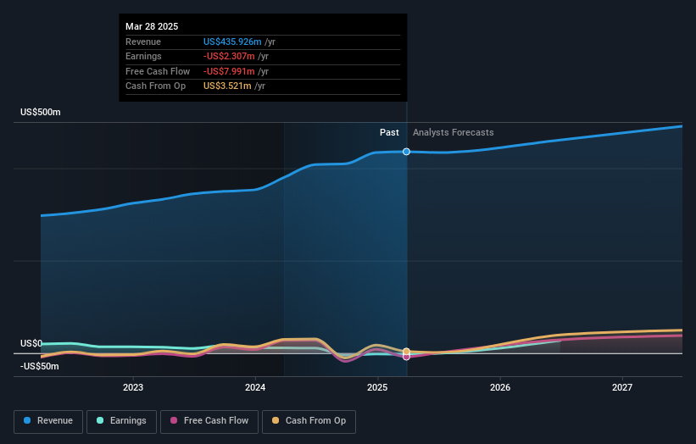Click the US$500m y-axis label
Viewport: 696px width, 444px height.
pos(41,112)
